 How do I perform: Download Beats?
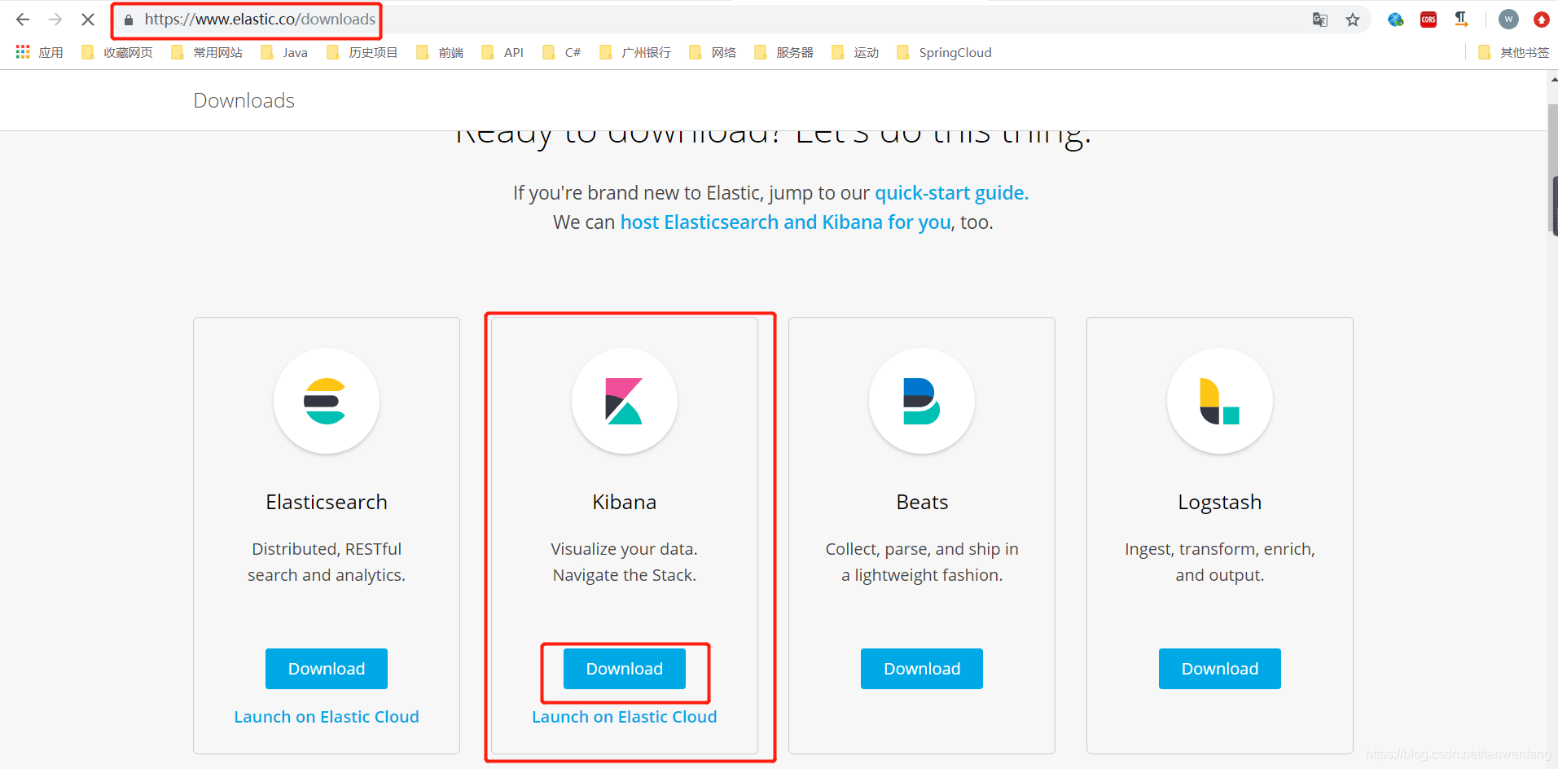[922, 669]
